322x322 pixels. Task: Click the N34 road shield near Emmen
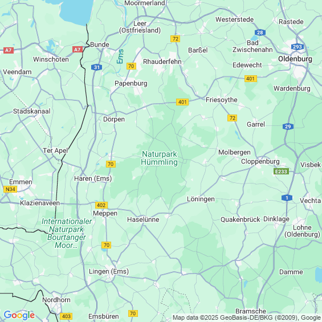click(x=10, y=189)
